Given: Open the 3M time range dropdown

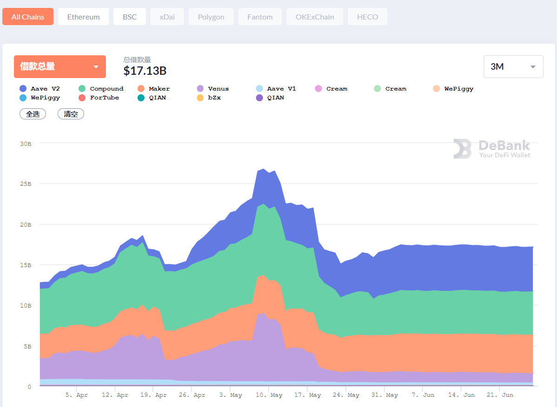Looking at the screenshot, I should point(513,66).
